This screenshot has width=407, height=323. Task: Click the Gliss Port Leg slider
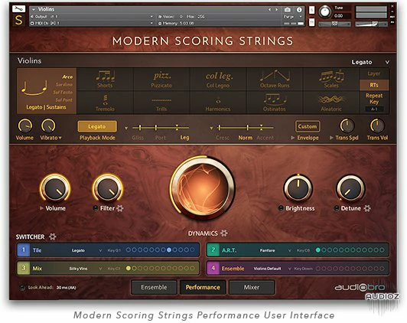click(x=161, y=128)
